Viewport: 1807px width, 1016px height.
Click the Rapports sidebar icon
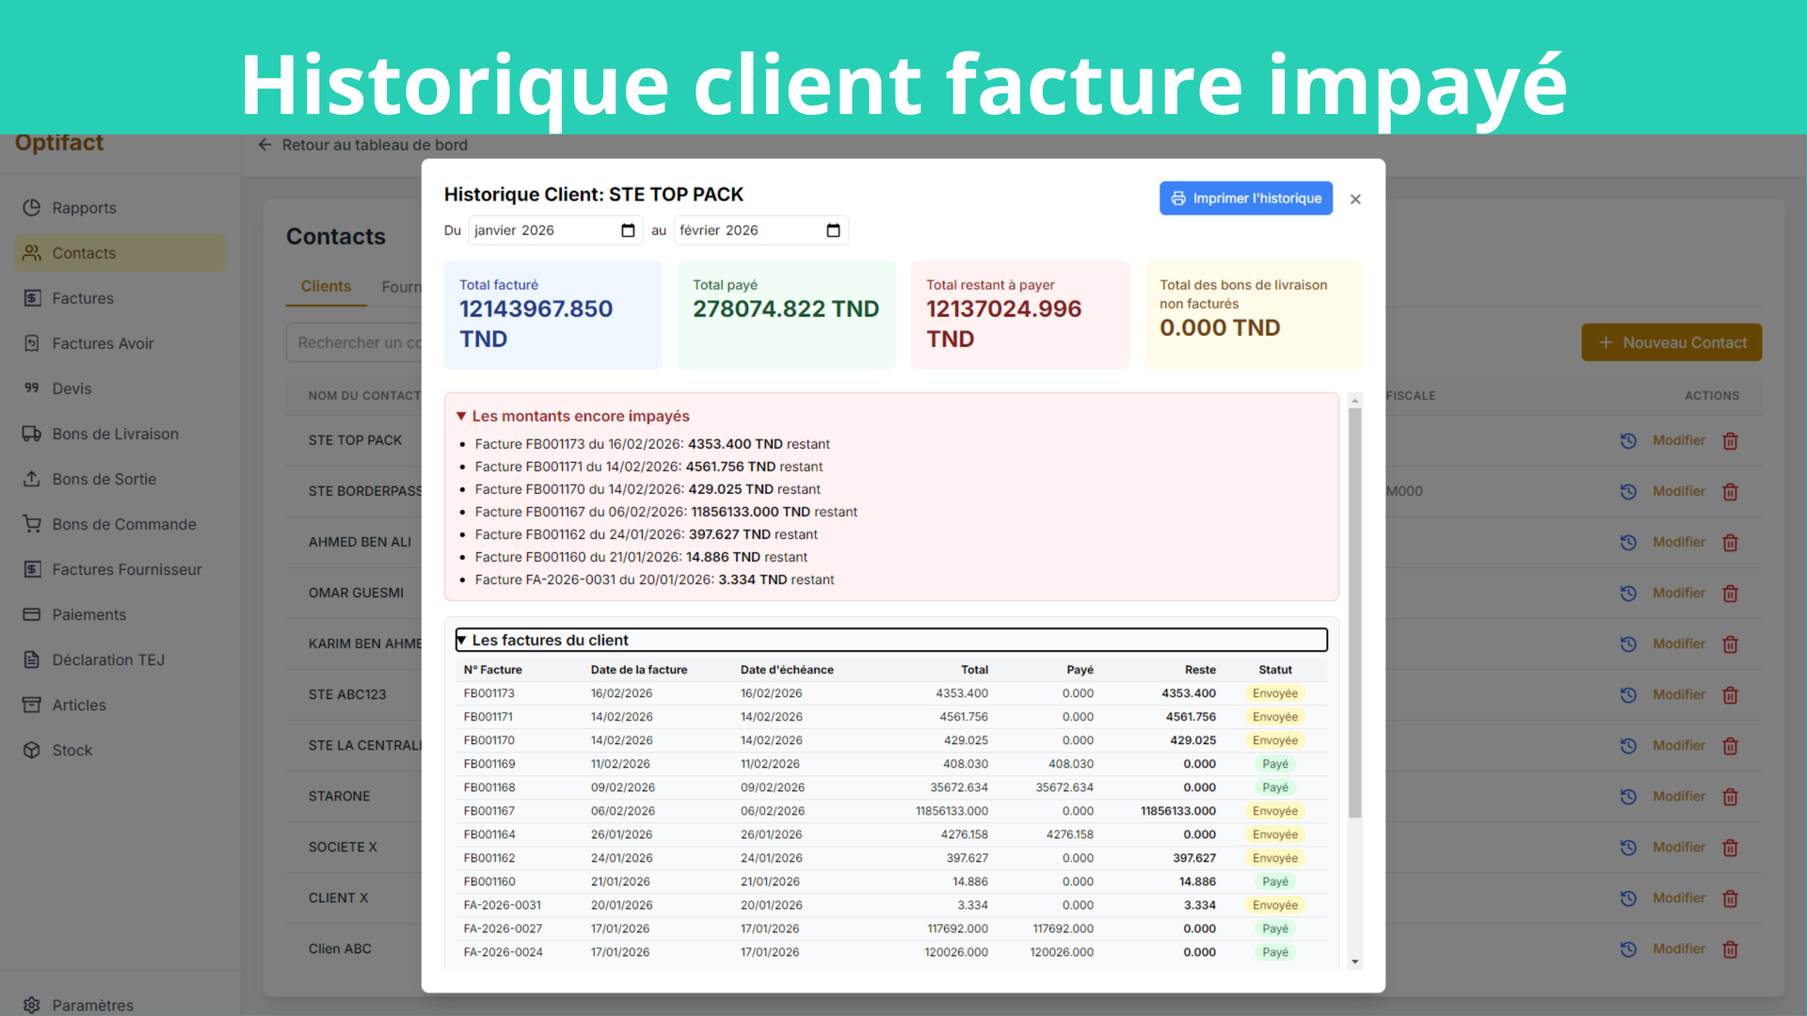32,208
